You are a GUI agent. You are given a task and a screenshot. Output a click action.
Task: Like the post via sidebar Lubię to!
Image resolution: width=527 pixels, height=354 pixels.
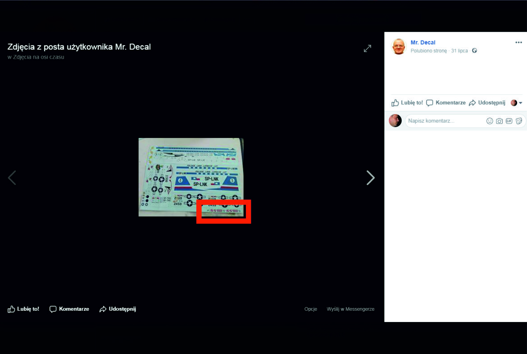pos(407,103)
